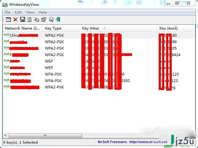Refresh the wireless key list

coord(29,19)
